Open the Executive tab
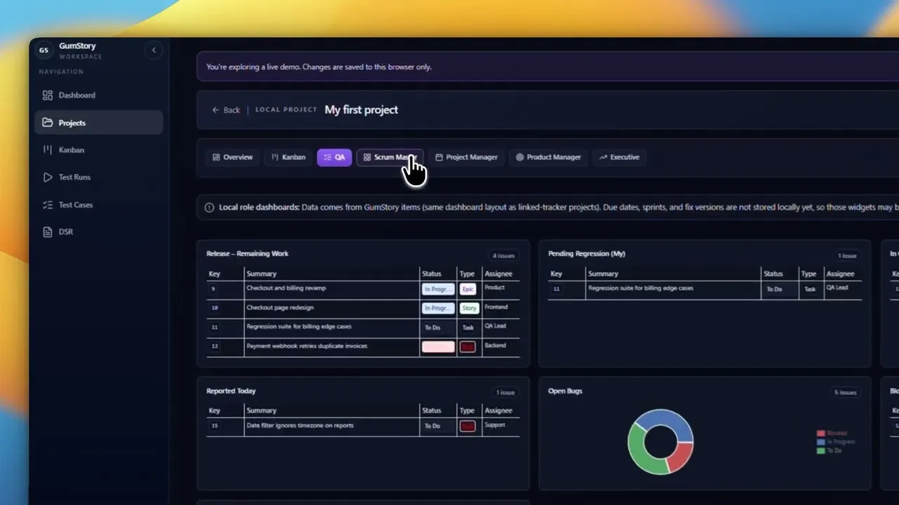899x505 pixels. click(619, 157)
